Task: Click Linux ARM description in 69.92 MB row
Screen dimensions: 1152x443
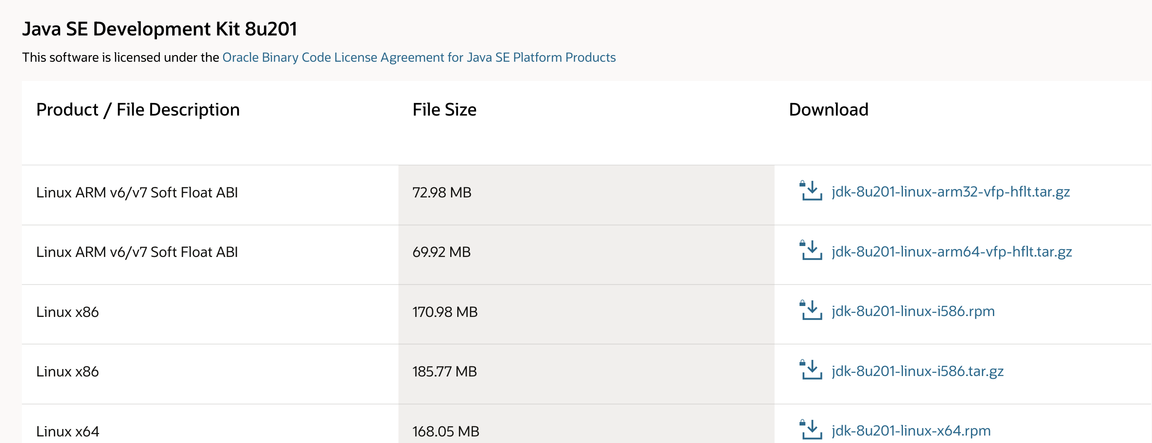Action: tap(210, 254)
